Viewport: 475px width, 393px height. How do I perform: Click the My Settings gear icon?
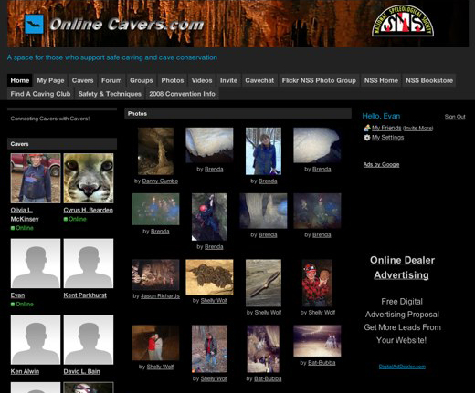tap(367, 138)
